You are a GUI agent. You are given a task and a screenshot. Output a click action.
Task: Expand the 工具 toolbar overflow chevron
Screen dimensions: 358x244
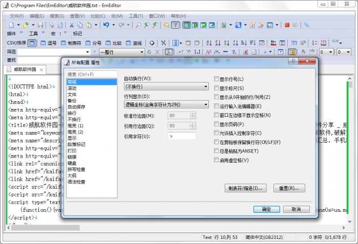click(43, 32)
